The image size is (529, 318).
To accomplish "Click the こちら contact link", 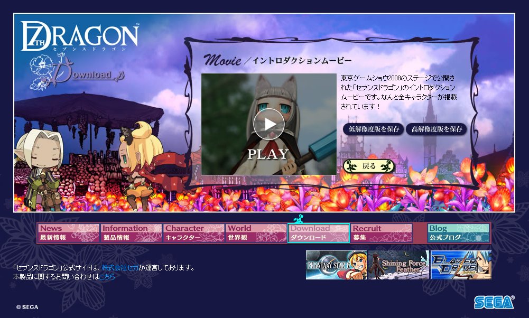I will point(107,276).
